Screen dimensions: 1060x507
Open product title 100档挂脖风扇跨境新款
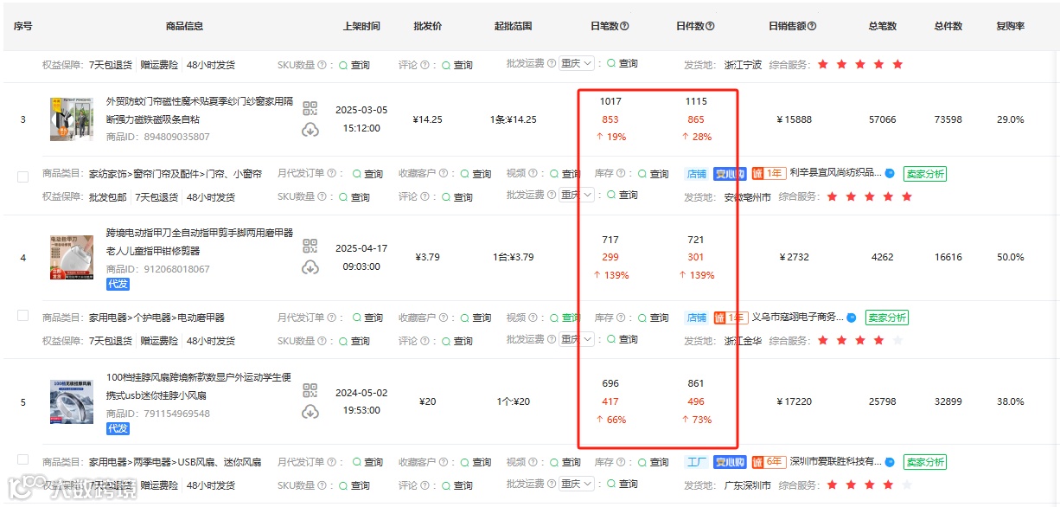click(x=198, y=387)
